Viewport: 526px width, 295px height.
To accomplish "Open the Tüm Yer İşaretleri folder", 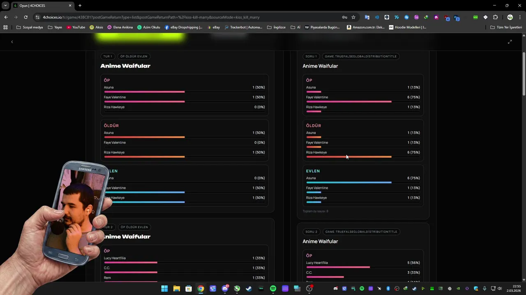I will pyautogui.click(x=506, y=27).
